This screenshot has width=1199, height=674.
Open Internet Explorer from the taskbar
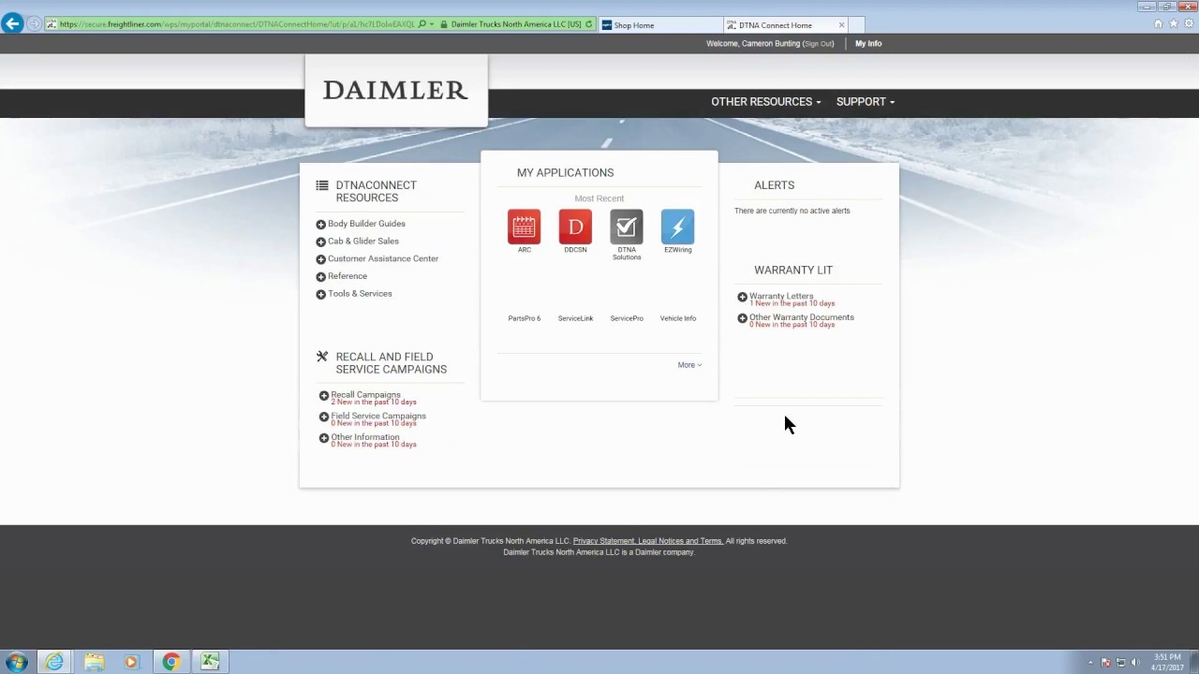point(54,662)
